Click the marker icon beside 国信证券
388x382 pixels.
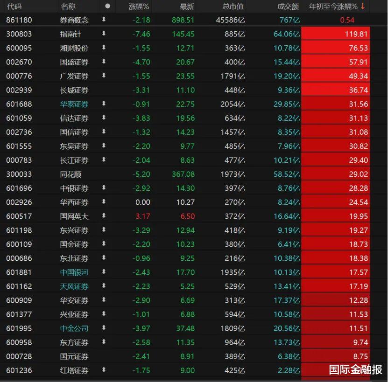point(104,131)
